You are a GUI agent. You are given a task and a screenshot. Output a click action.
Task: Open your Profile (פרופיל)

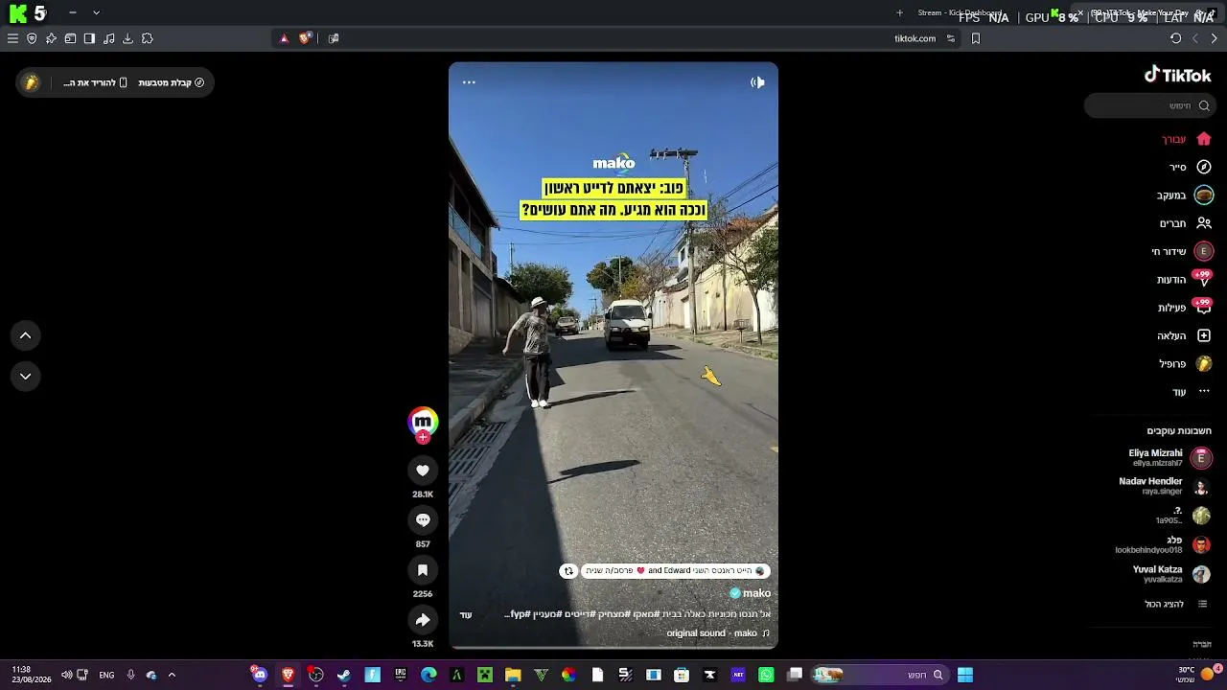[x=1186, y=364]
